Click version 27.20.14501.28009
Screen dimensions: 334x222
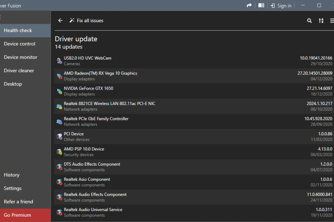coord(315,73)
